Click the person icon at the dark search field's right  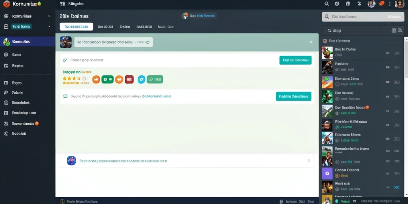400,31
